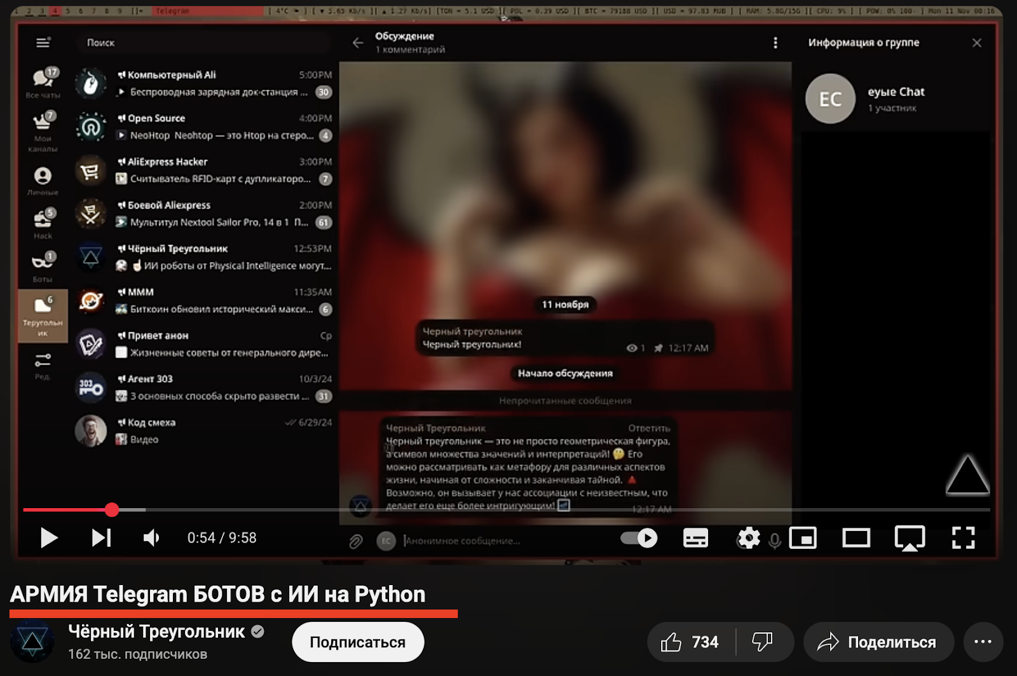Mute the video volume
1017x676 pixels.
coord(151,538)
